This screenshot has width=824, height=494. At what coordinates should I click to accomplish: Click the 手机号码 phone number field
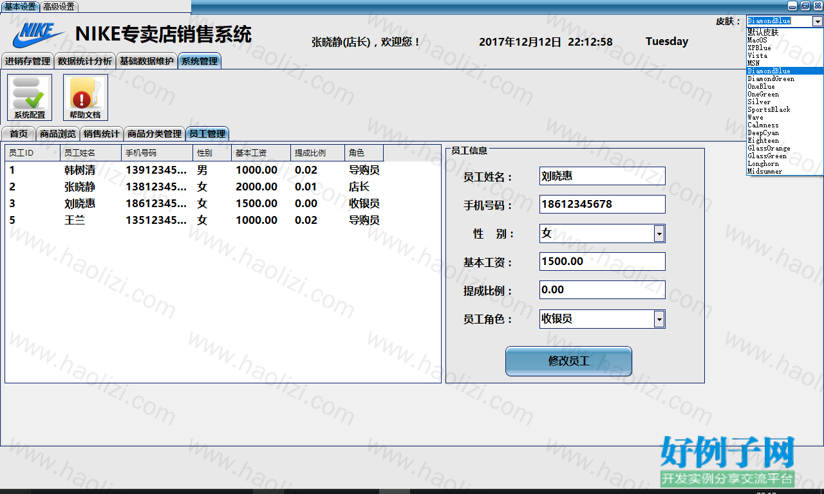pyautogui.click(x=603, y=205)
